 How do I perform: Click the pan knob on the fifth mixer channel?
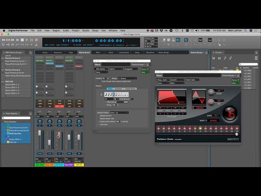click(x=79, y=121)
